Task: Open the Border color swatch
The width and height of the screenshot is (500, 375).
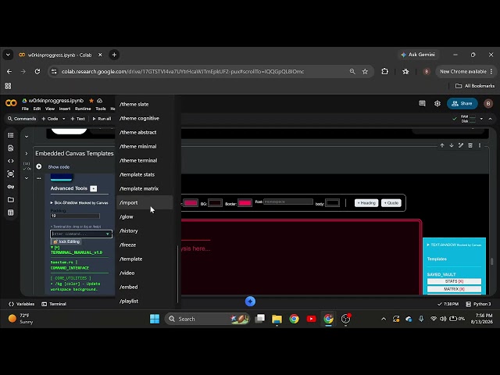Action: [x=245, y=203]
